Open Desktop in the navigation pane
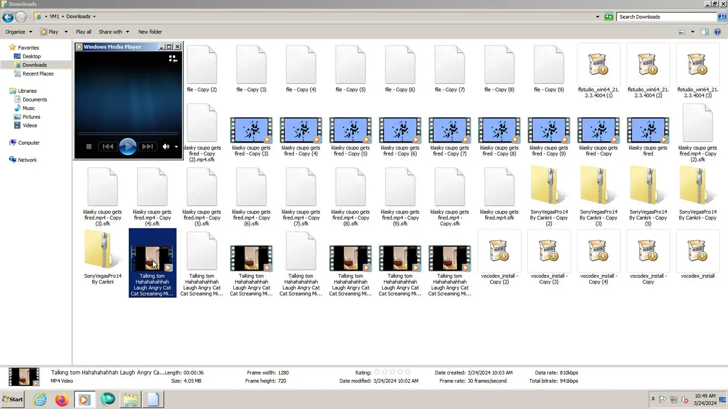Viewport: 728px width, 409px height. pyautogui.click(x=31, y=56)
